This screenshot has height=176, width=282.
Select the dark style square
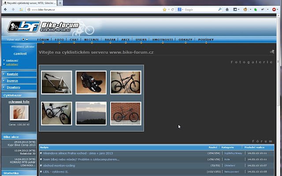click(23, 39)
